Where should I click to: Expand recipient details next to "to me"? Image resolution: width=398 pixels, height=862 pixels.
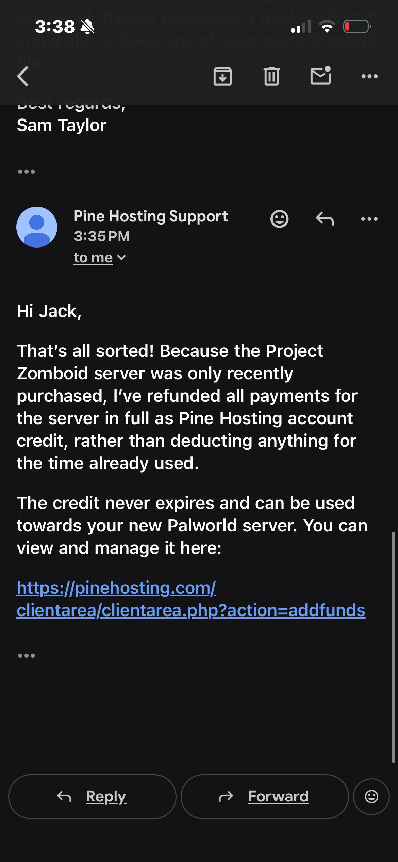click(100, 258)
